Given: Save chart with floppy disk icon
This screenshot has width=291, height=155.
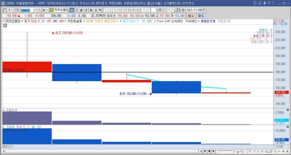Looking at the screenshot, I should pos(178,10).
